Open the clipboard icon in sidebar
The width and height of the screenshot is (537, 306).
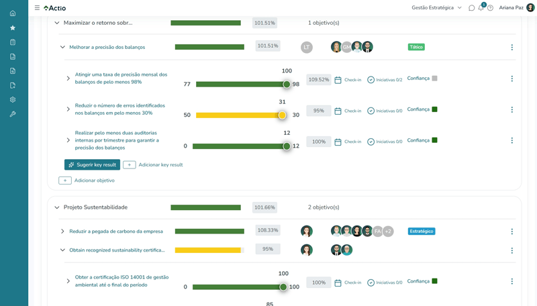tap(13, 42)
